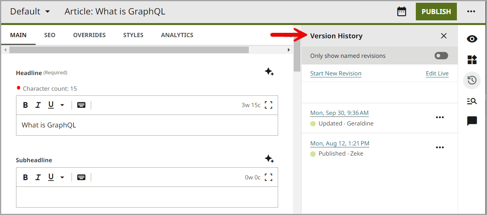Open the more options menu next to Publish
Viewport: 487px width, 215px height.
471,11
